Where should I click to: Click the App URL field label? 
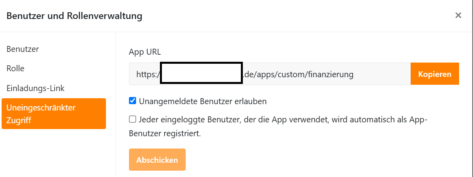(145, 52)
